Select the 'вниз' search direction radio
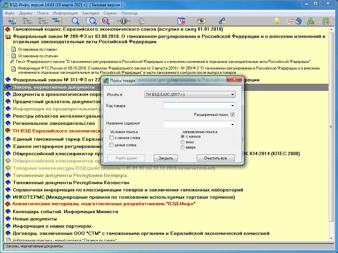338x253 pixels. [182, 142]
